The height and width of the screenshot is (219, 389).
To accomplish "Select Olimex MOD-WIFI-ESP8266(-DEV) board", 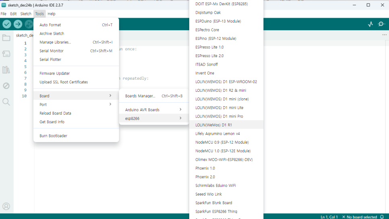I will click(x=226, y=160).
